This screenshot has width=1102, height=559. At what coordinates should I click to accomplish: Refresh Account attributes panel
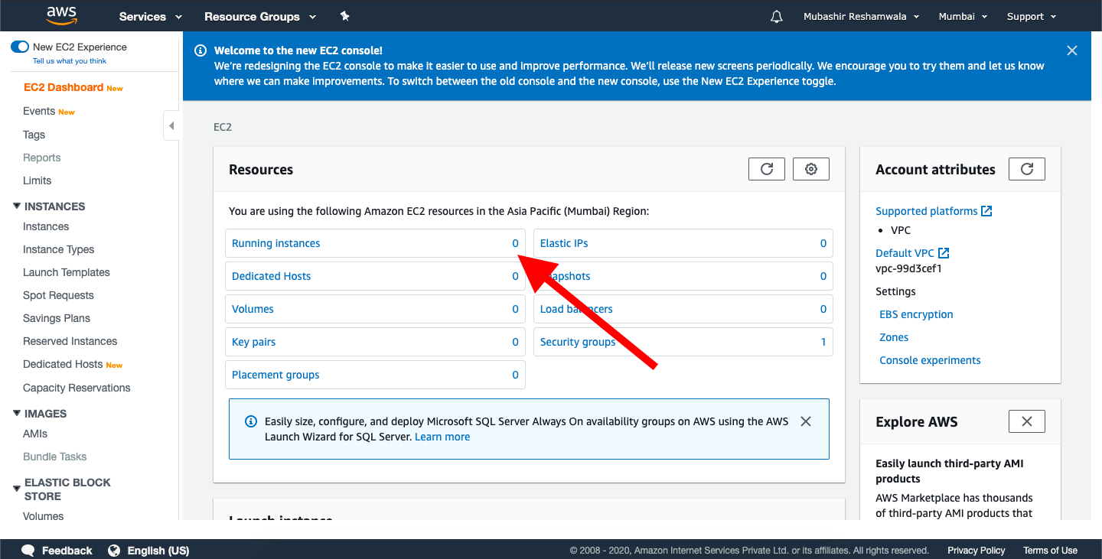pos(1027,169)
